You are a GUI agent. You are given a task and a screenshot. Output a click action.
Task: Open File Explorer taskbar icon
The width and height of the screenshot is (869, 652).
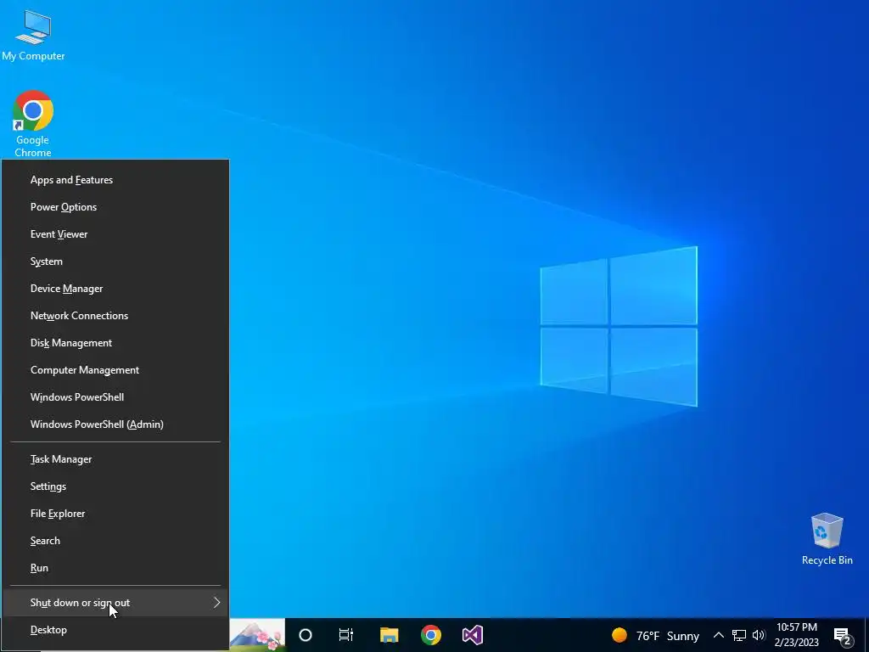389,635
